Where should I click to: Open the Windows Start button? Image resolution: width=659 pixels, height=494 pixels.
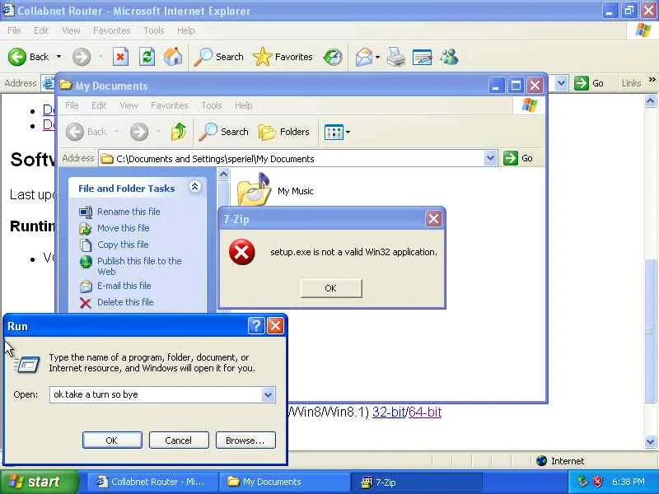39,482
